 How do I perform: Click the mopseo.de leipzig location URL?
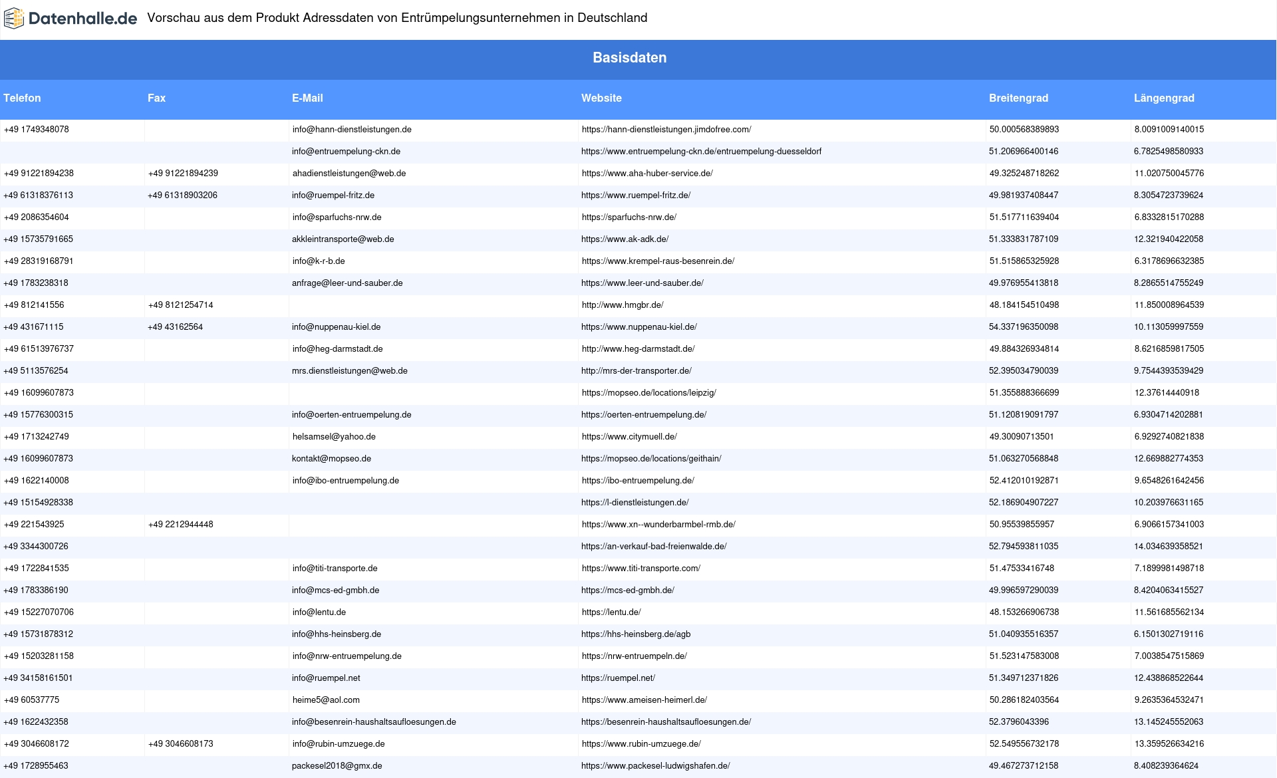click(649, 393)
